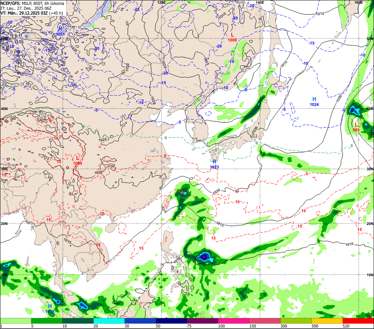This screenshot has width=374, height=329.
Task: Click the cyan 20 mm legend swatch
Action: click(109, 321)
